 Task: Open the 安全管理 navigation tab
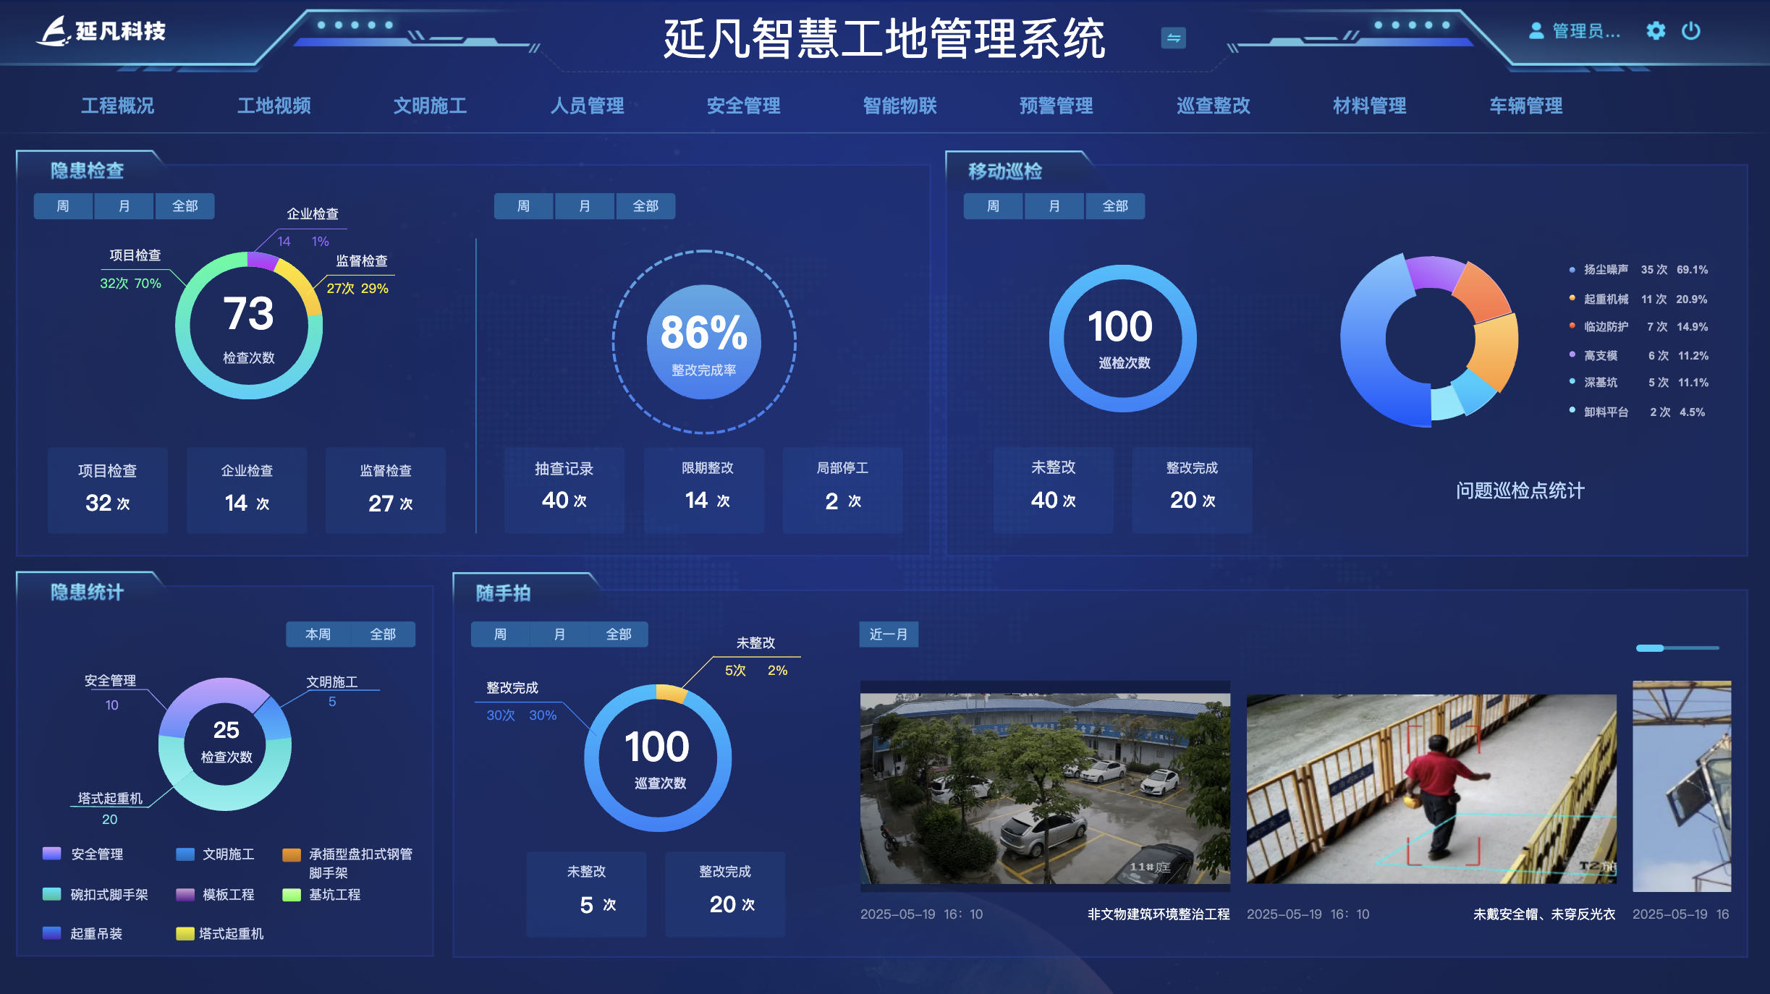743,106
